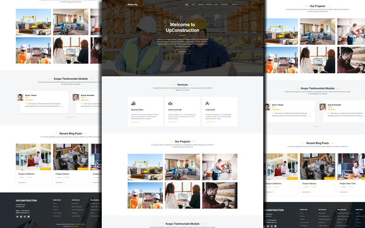Open the About nav menu item
365x228 pixels.
pyautogui.click(x=193, y=4)
